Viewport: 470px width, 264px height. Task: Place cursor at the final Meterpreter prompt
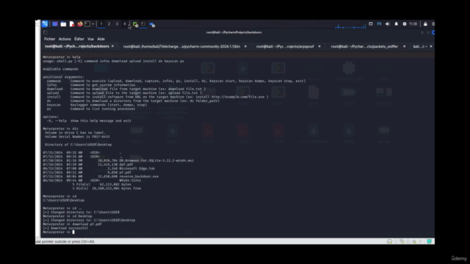click(x=73, y=232)
